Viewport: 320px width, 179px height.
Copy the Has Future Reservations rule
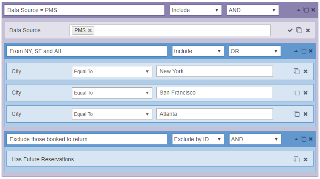[x=297, y=159]
